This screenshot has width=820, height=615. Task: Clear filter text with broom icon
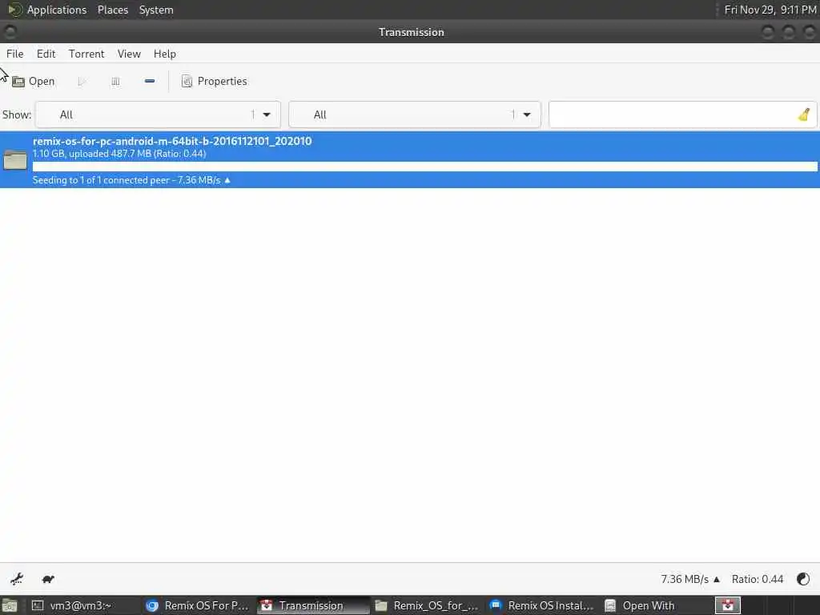(804, 115)
